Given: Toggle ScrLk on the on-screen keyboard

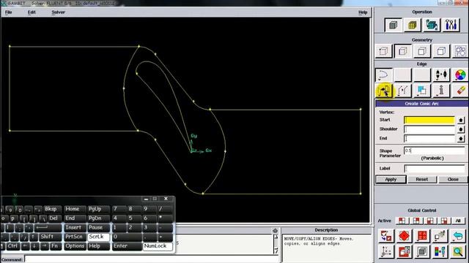Looking at the screenshot, I should (99, 237).
